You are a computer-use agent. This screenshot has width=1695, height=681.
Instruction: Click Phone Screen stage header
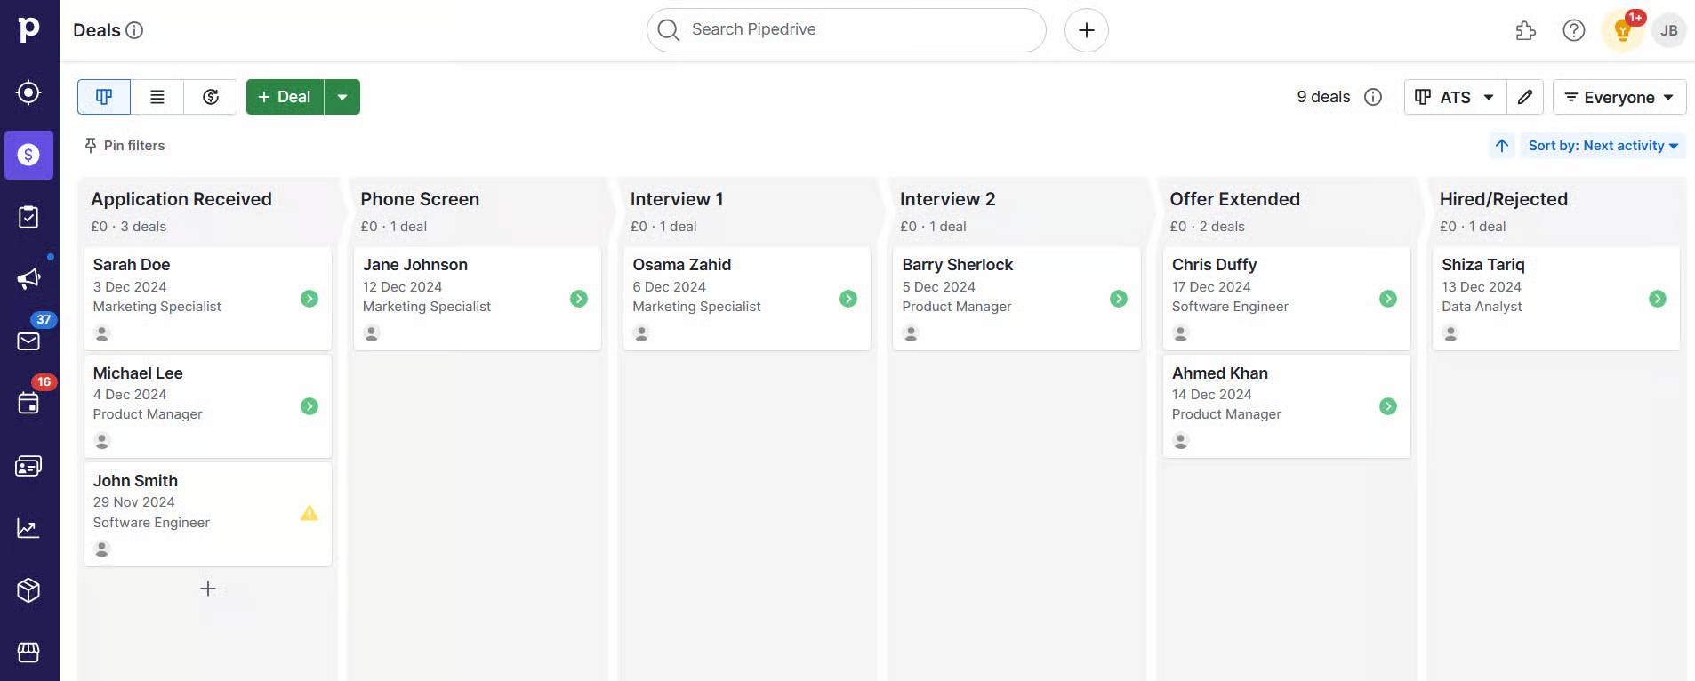[x=420, y=199]
